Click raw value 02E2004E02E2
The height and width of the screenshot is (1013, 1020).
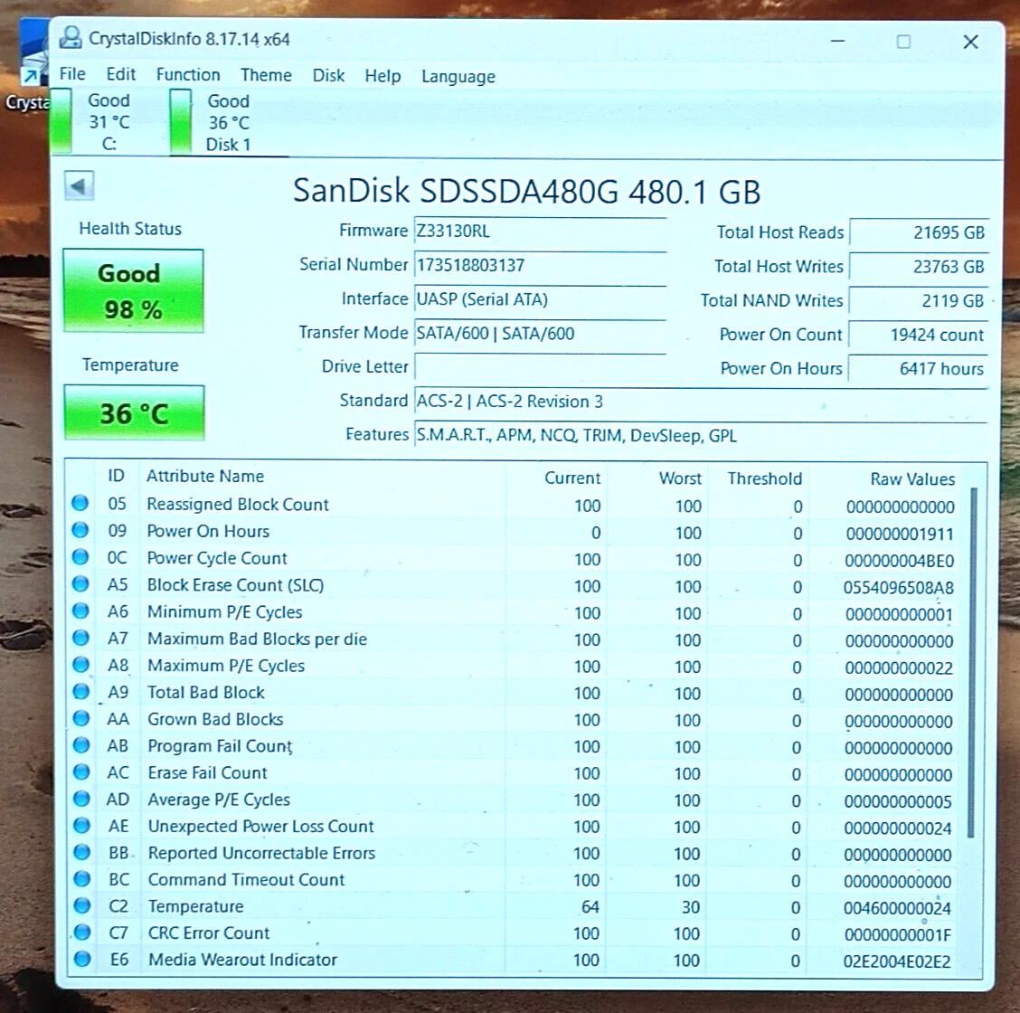tap(897, 961)
